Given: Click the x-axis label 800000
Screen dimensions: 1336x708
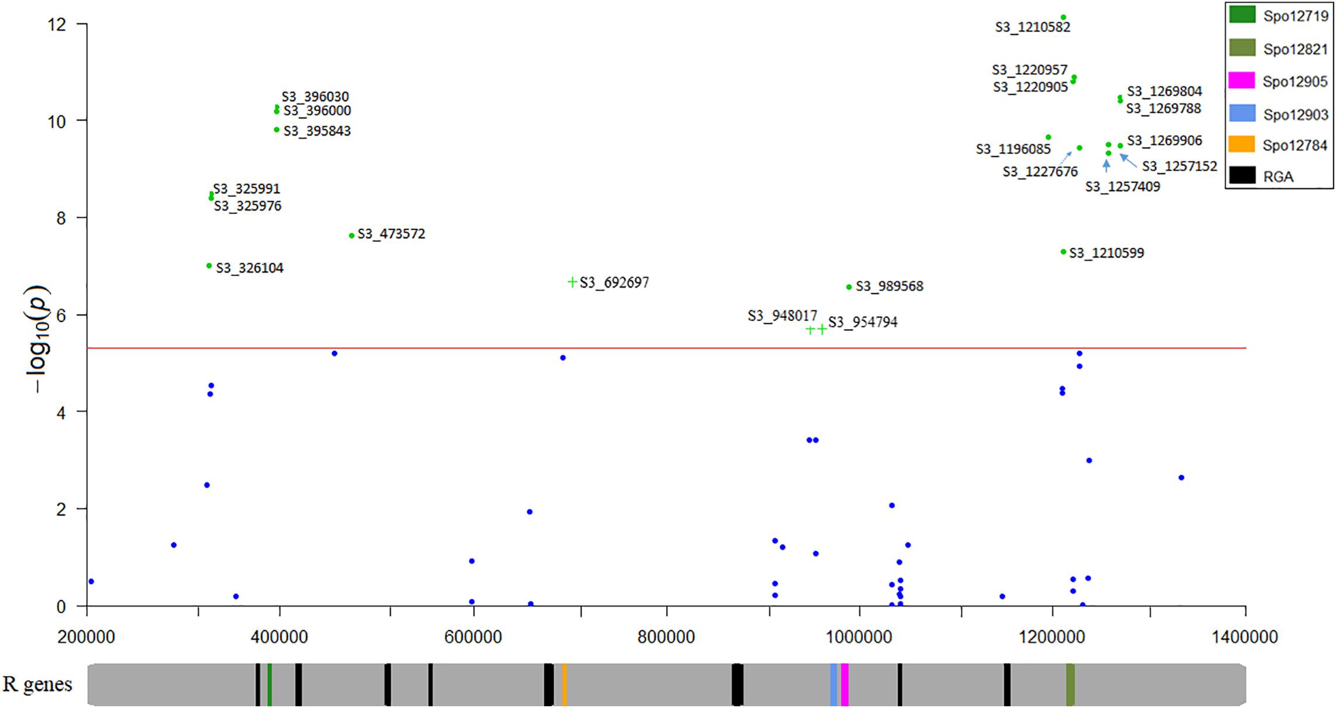Looking at the screenshot, I should [666, 637].
